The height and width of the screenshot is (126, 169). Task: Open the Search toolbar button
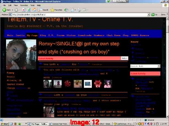pyautogui.click(x=43, y=10)
